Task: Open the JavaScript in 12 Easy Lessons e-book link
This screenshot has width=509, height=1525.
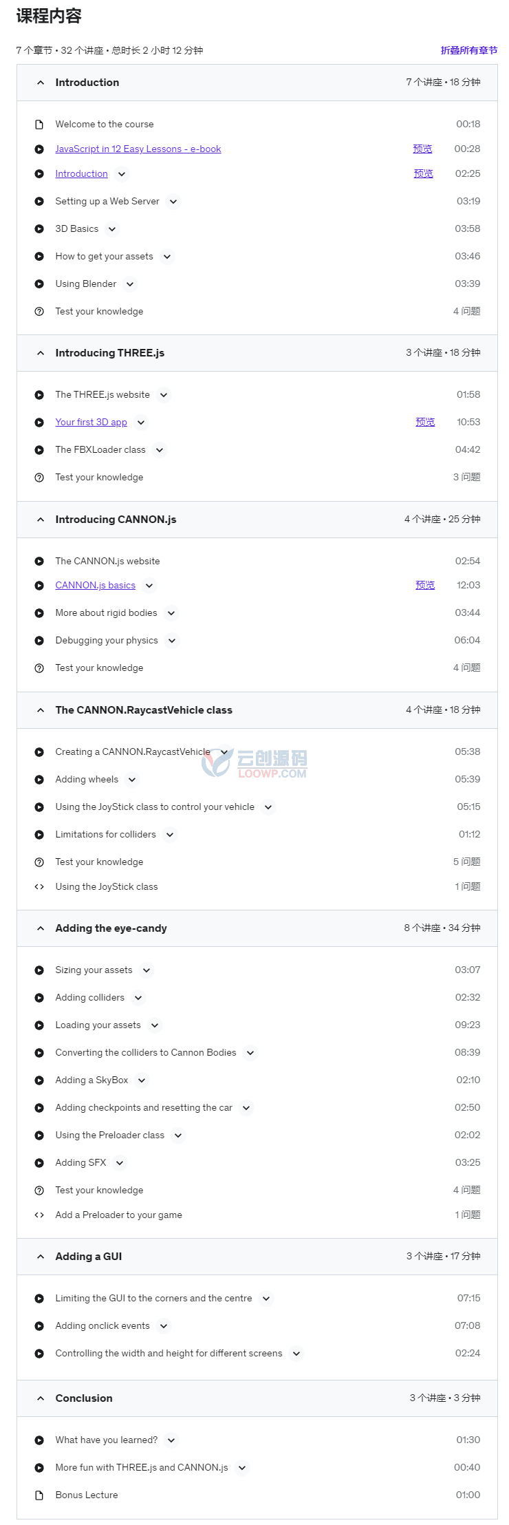Action: pyautogui.click(x=138, y=149)
